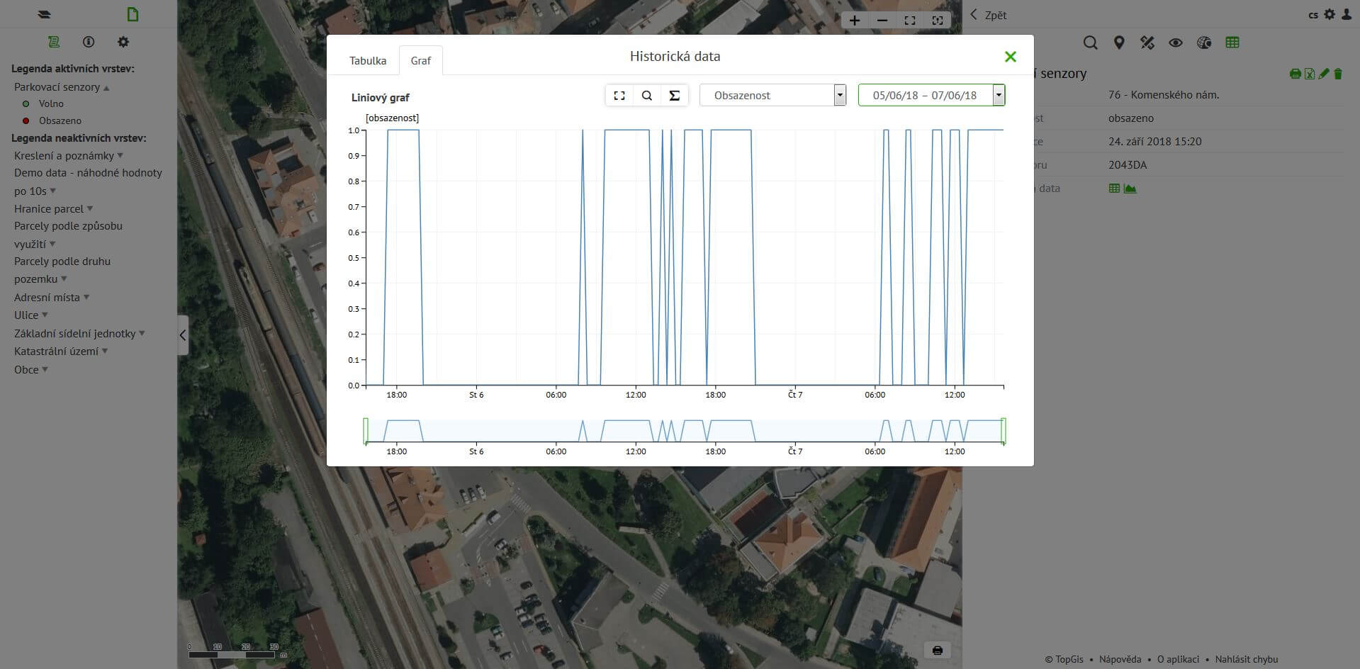The image size is (1360, 669).
Task: Print the sensor record with printer icon
Action: click(1295, 74)
